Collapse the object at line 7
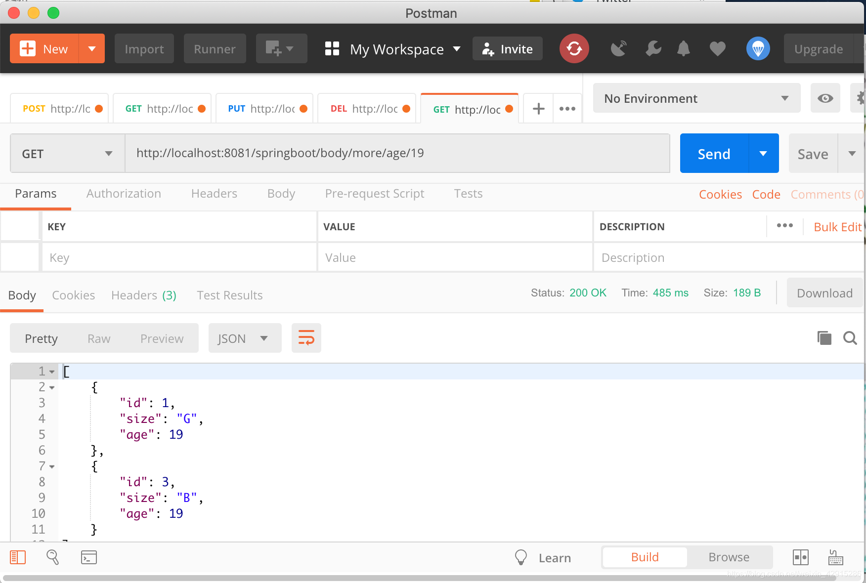The width and height of the screenshot is (866, 583). 52,466
